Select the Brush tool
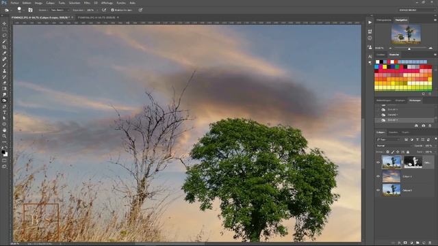438x246 pixels. tap(4, 65)
